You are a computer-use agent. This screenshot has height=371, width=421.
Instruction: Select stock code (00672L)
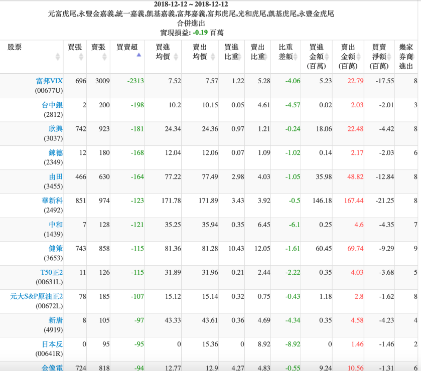[x=49, y=306]
